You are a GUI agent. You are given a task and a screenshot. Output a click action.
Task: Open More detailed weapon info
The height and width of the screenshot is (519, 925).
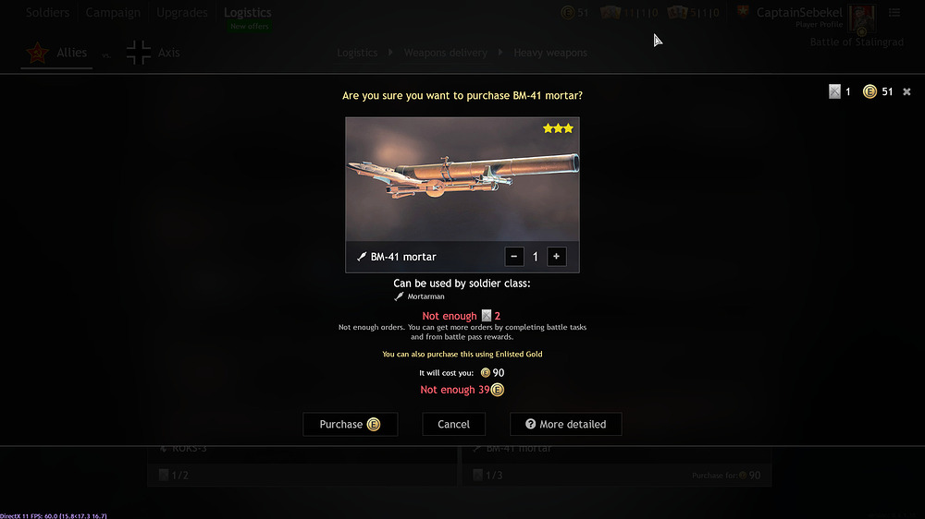pyautogui.click(x=566, y=424)
